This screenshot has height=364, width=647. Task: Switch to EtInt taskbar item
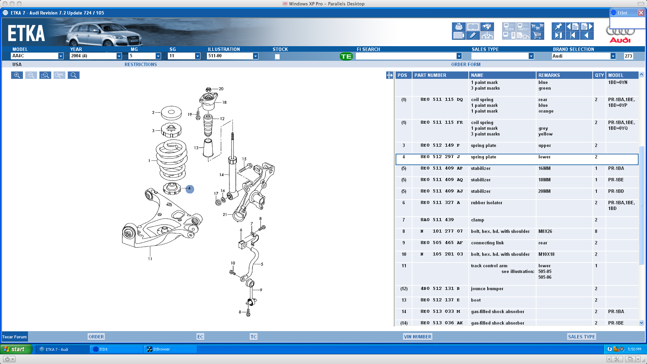116,349
